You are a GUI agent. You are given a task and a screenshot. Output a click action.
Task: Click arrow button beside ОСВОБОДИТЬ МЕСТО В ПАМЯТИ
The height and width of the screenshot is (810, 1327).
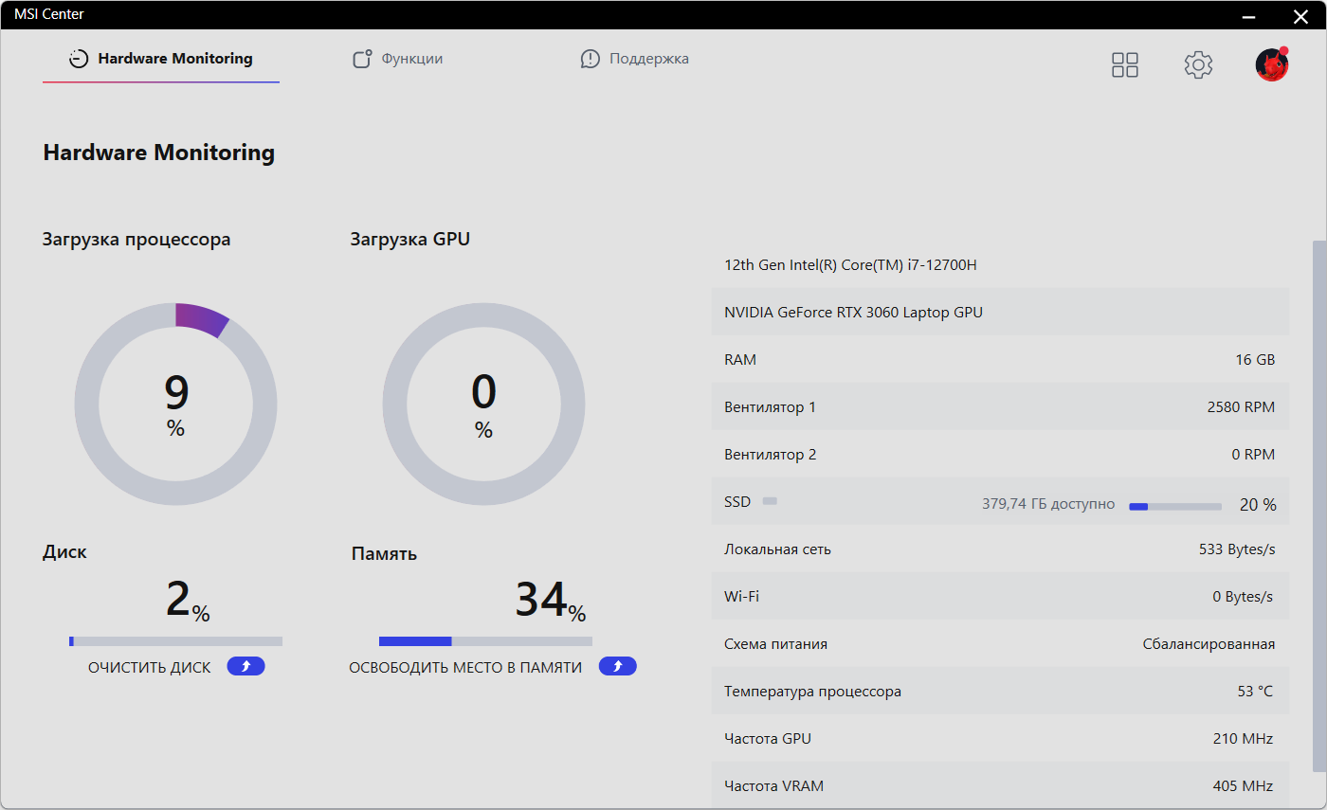pyautogui.click(x=618, y=667)
